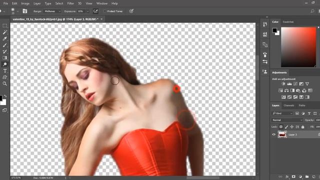Viewport: 320px width, 180px height.
Task: Hide Layer 3 using eye icon
Action: pos(274,134)
